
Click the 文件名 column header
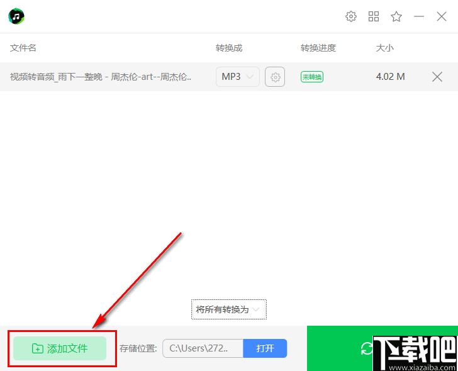[23, 48]
